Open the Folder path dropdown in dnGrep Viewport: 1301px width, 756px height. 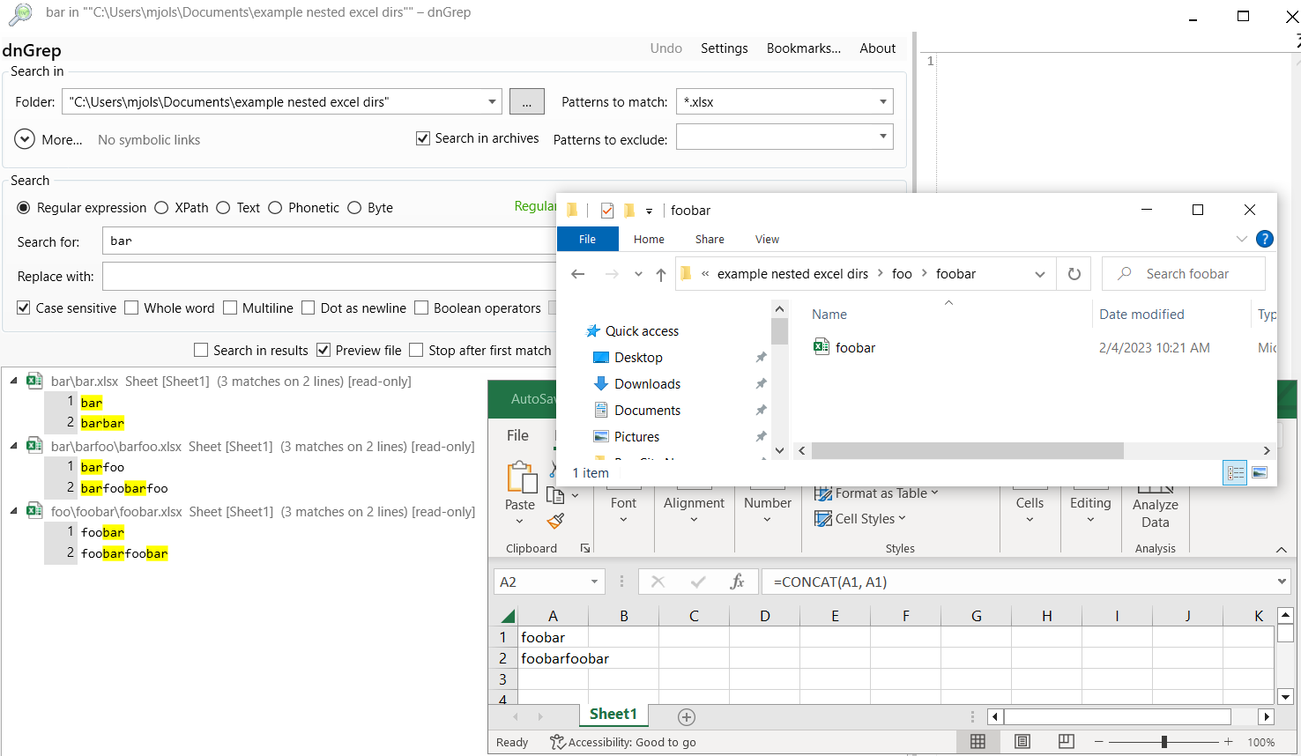492,102
